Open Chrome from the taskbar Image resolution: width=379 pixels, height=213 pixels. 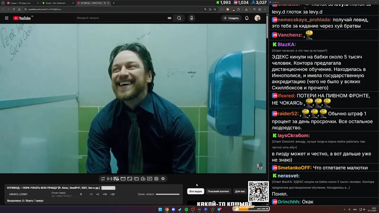tap(167, 209)
